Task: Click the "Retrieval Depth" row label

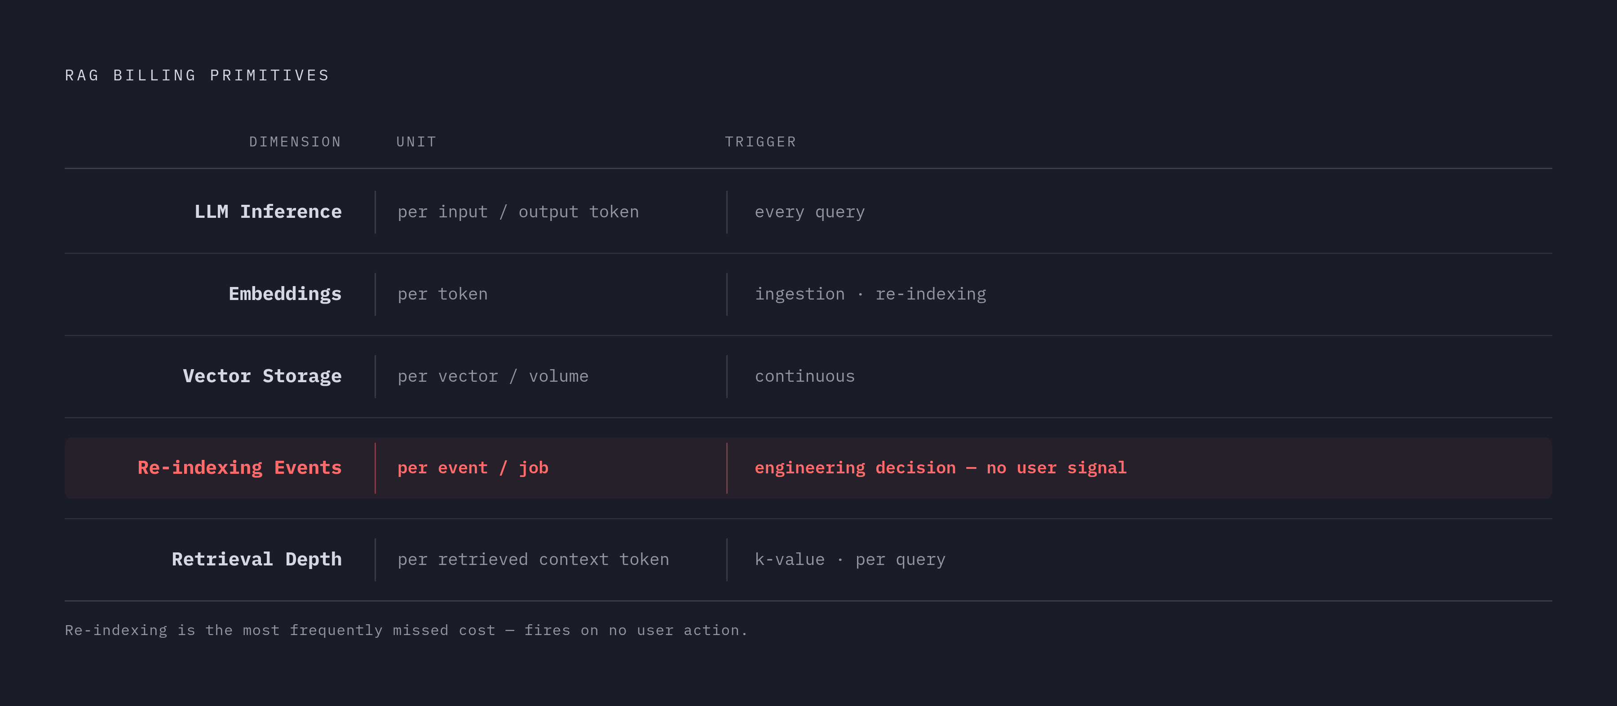Action: pyautogui.click(x=257, y=559)
